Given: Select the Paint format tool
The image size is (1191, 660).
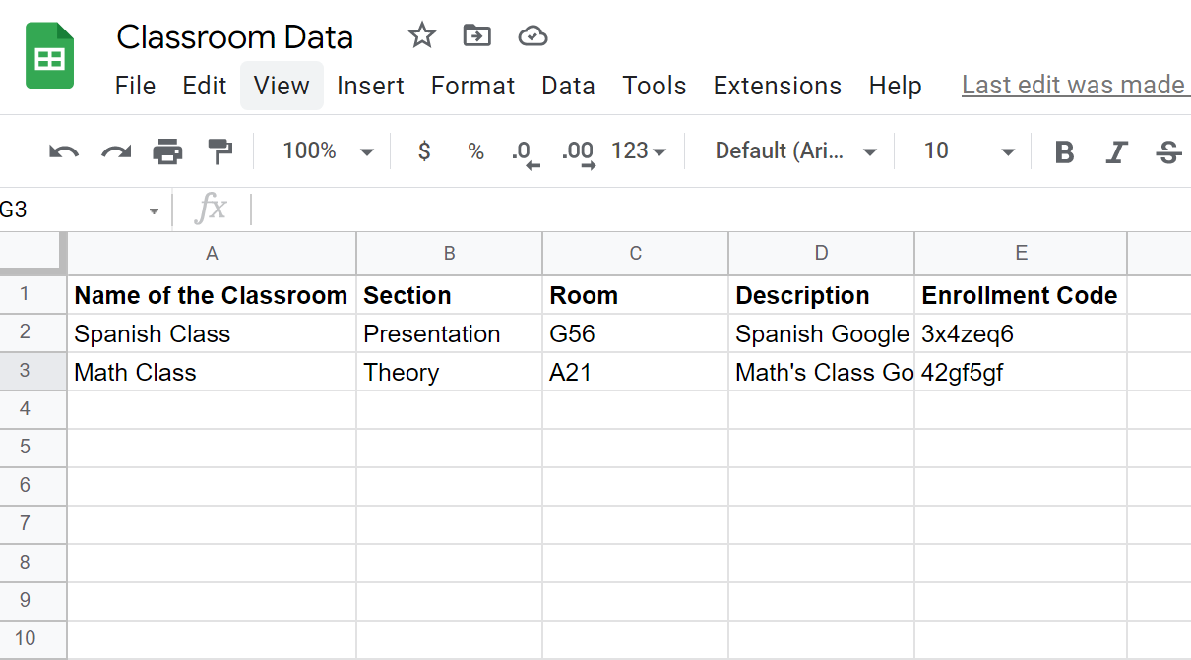Looking at the screenshot, I should click(219, 150).
